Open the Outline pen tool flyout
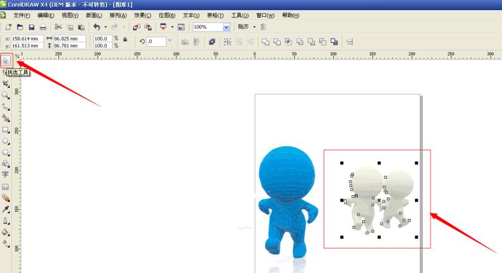 point(6,221)
